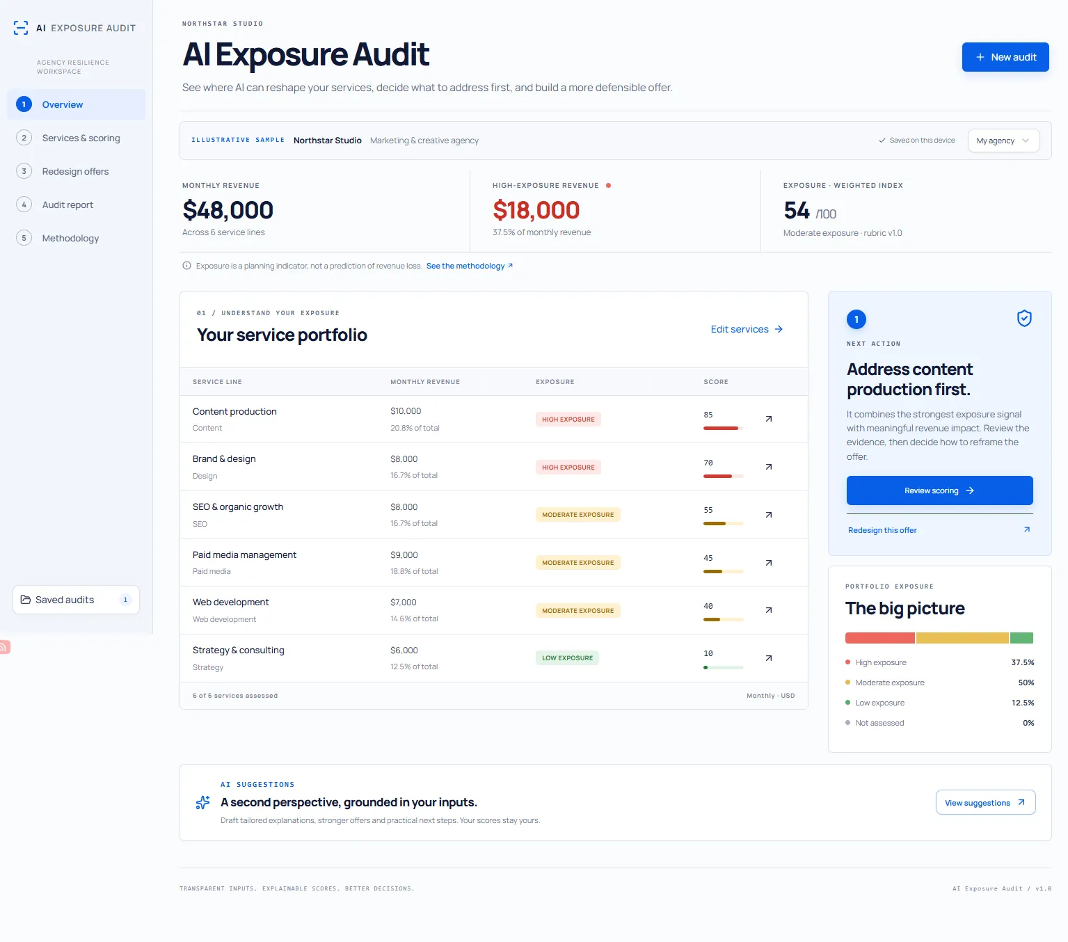Click the Content production score bar
The image size is (1068, 942).
coord(724,428)
